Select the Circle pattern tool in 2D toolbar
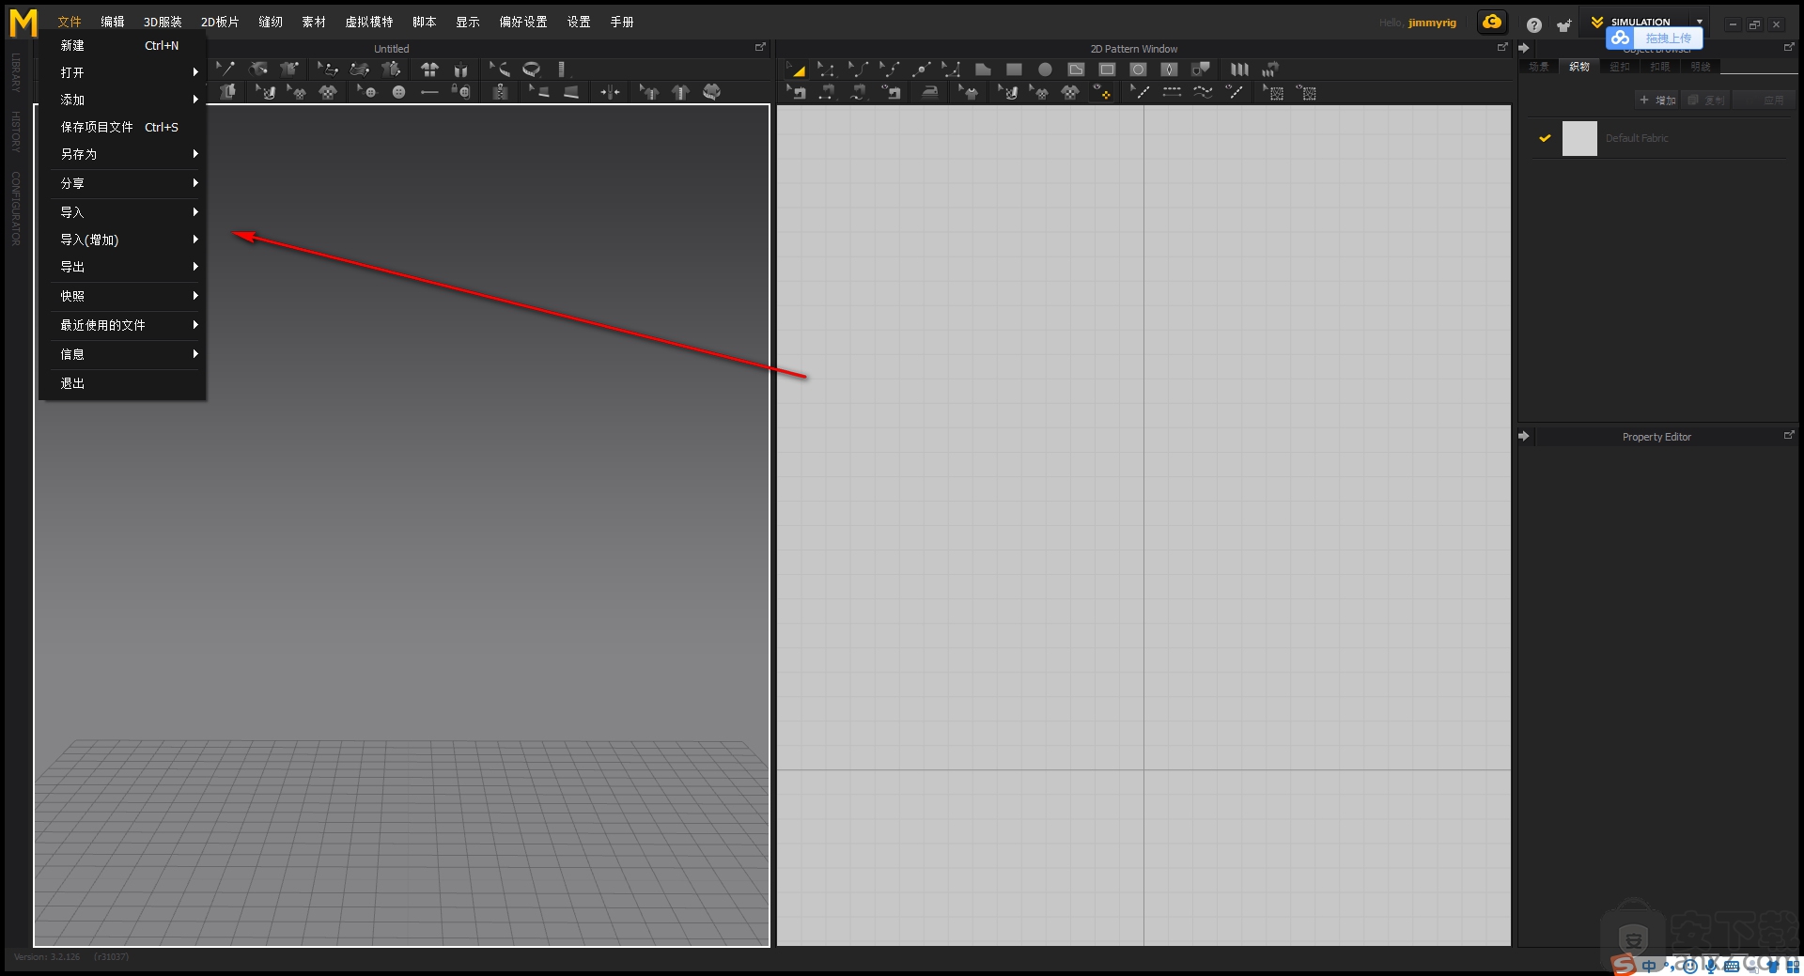Image resolution: width=1804 pixels, height=976 pixels. (x=1045, y=70)
